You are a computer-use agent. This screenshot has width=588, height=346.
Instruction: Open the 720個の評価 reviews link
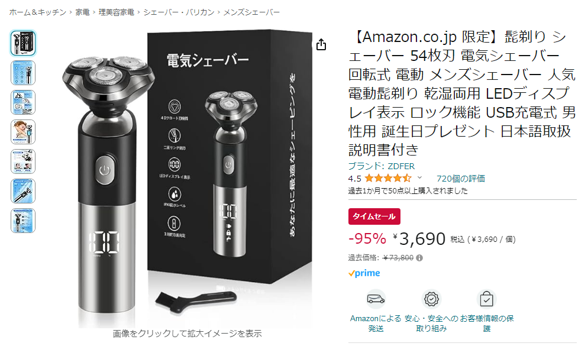click(460, 179)
